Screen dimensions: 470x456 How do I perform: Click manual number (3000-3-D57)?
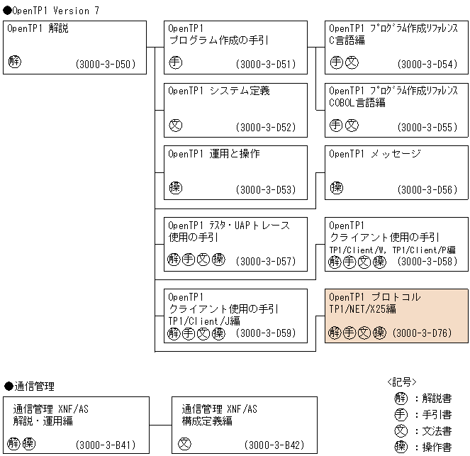click(266, 262)
